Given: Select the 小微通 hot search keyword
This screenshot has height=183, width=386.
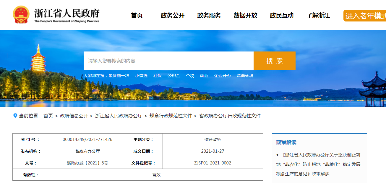Looking at the screenshot, I should point(141,76).
